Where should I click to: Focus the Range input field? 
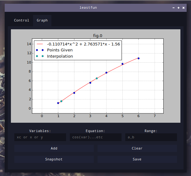pos(151,137)
